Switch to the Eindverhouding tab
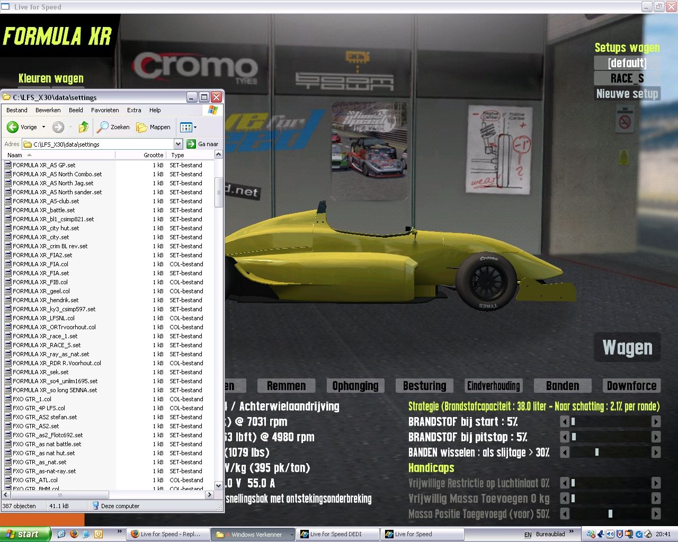Image resolution: width=678 pixels, height=542 pixels. click(x=494, y=386)
